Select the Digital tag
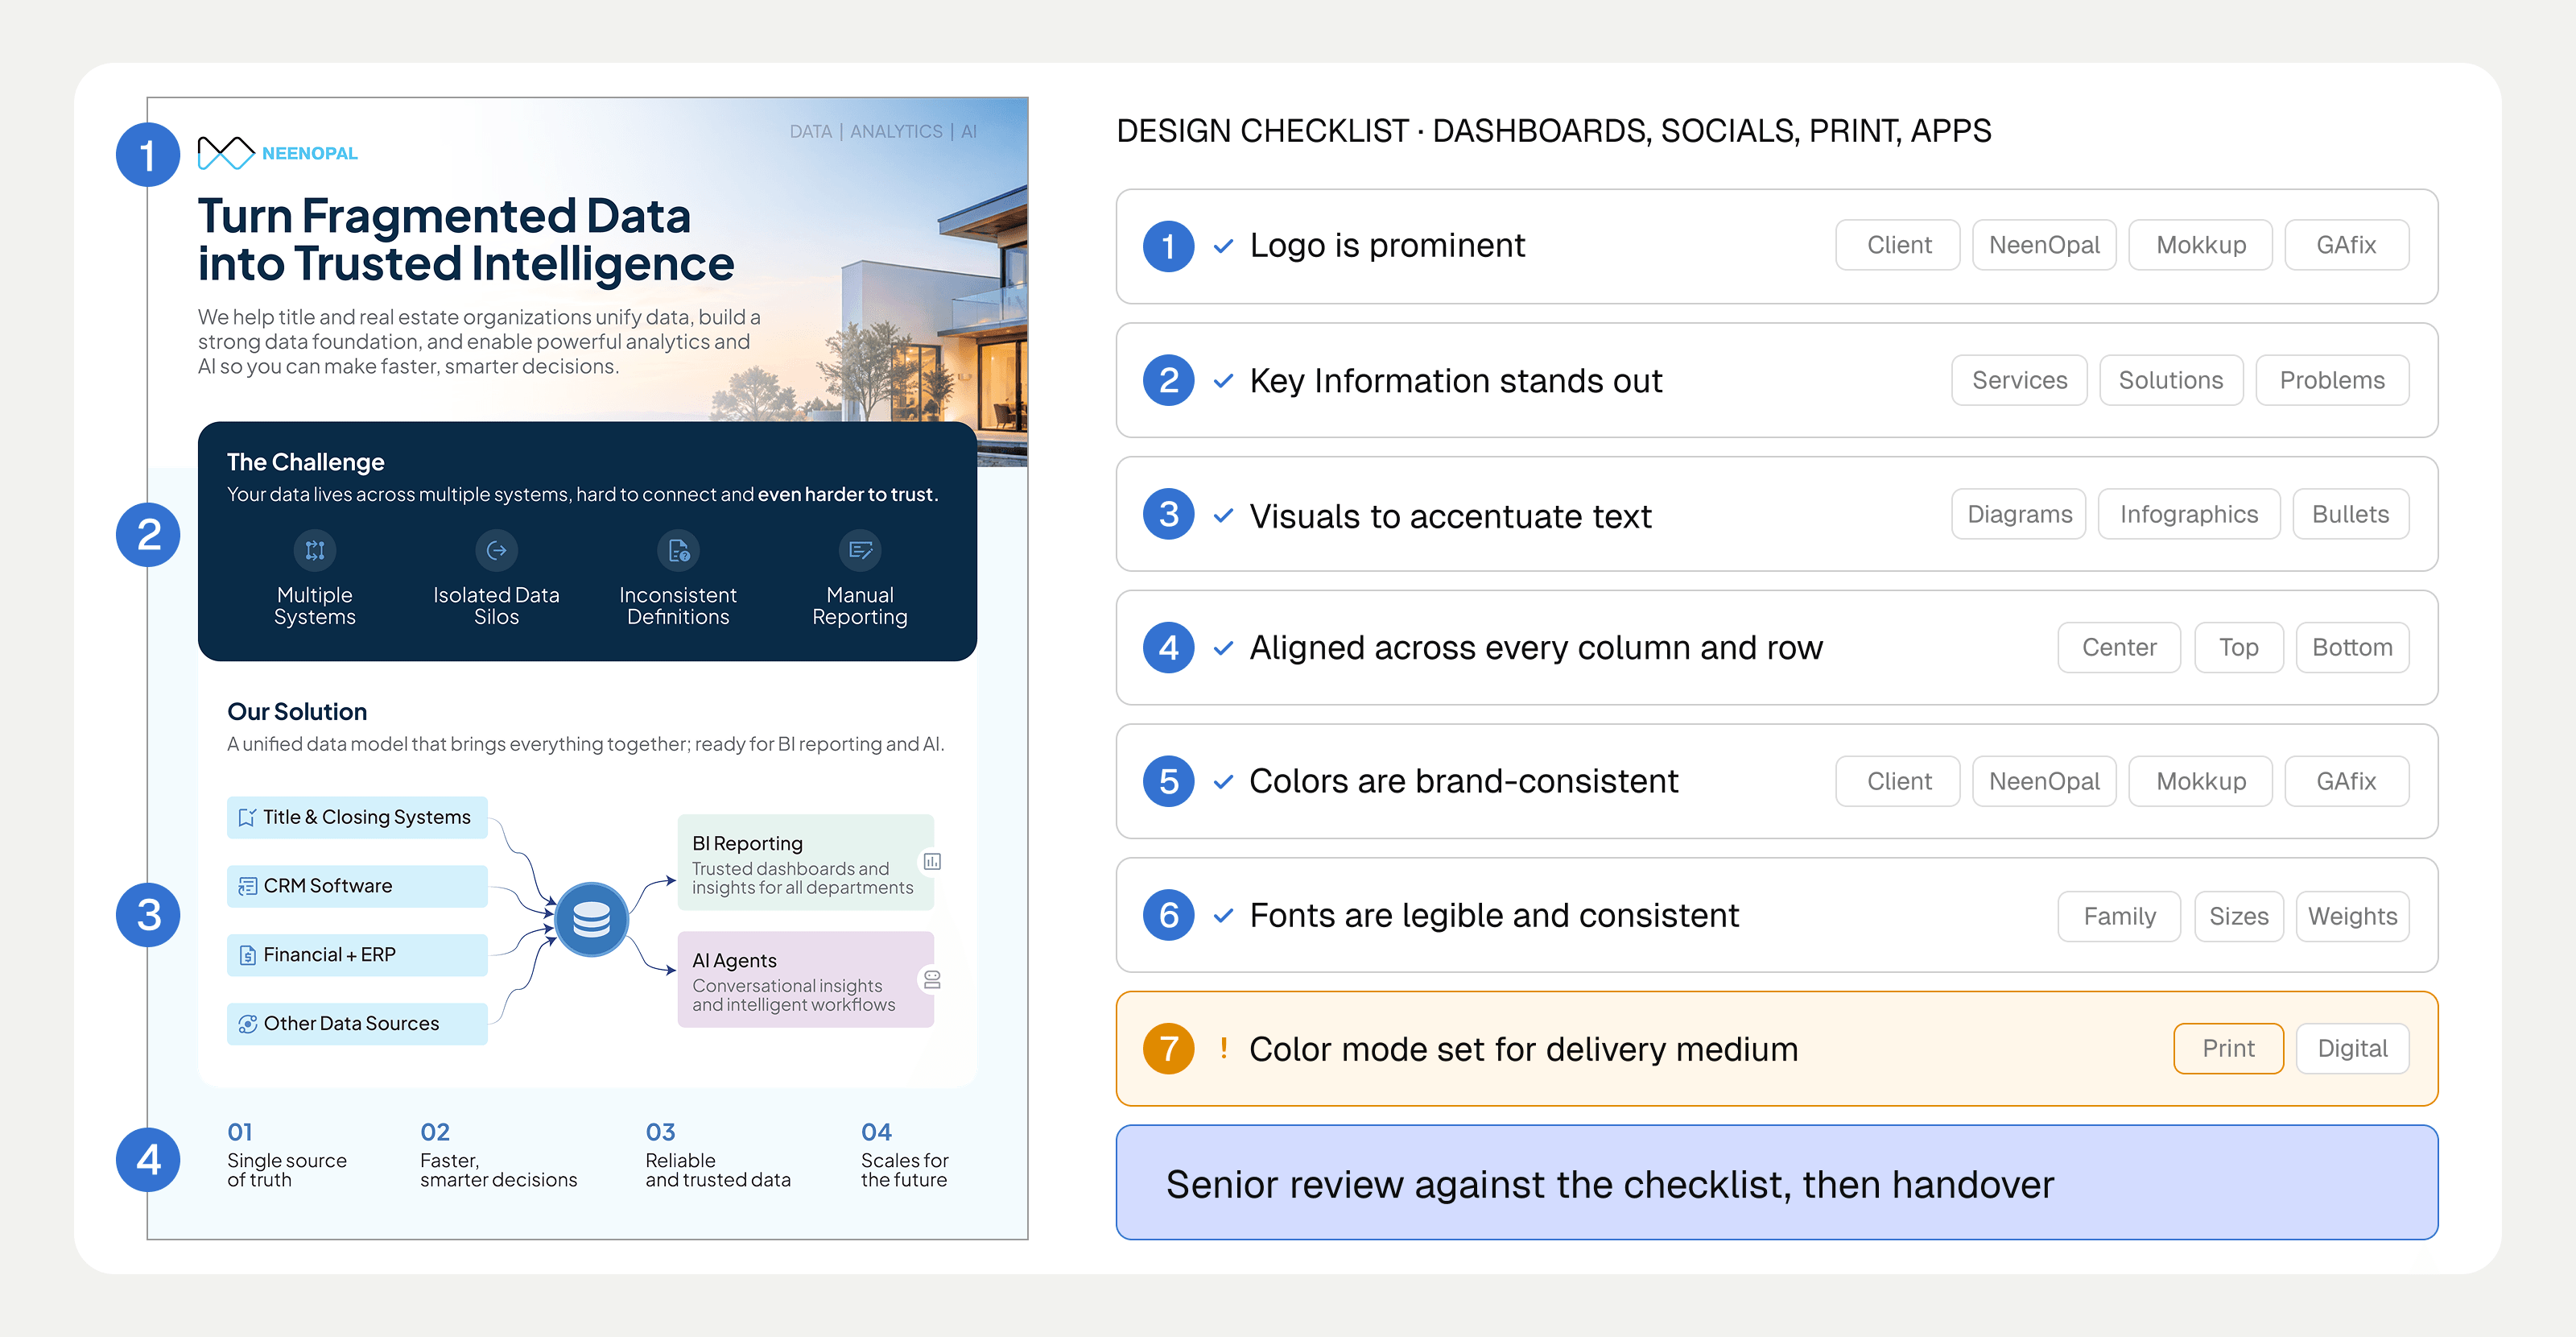This screenshot has width=2576, height=1337. coord(2352,1048)
